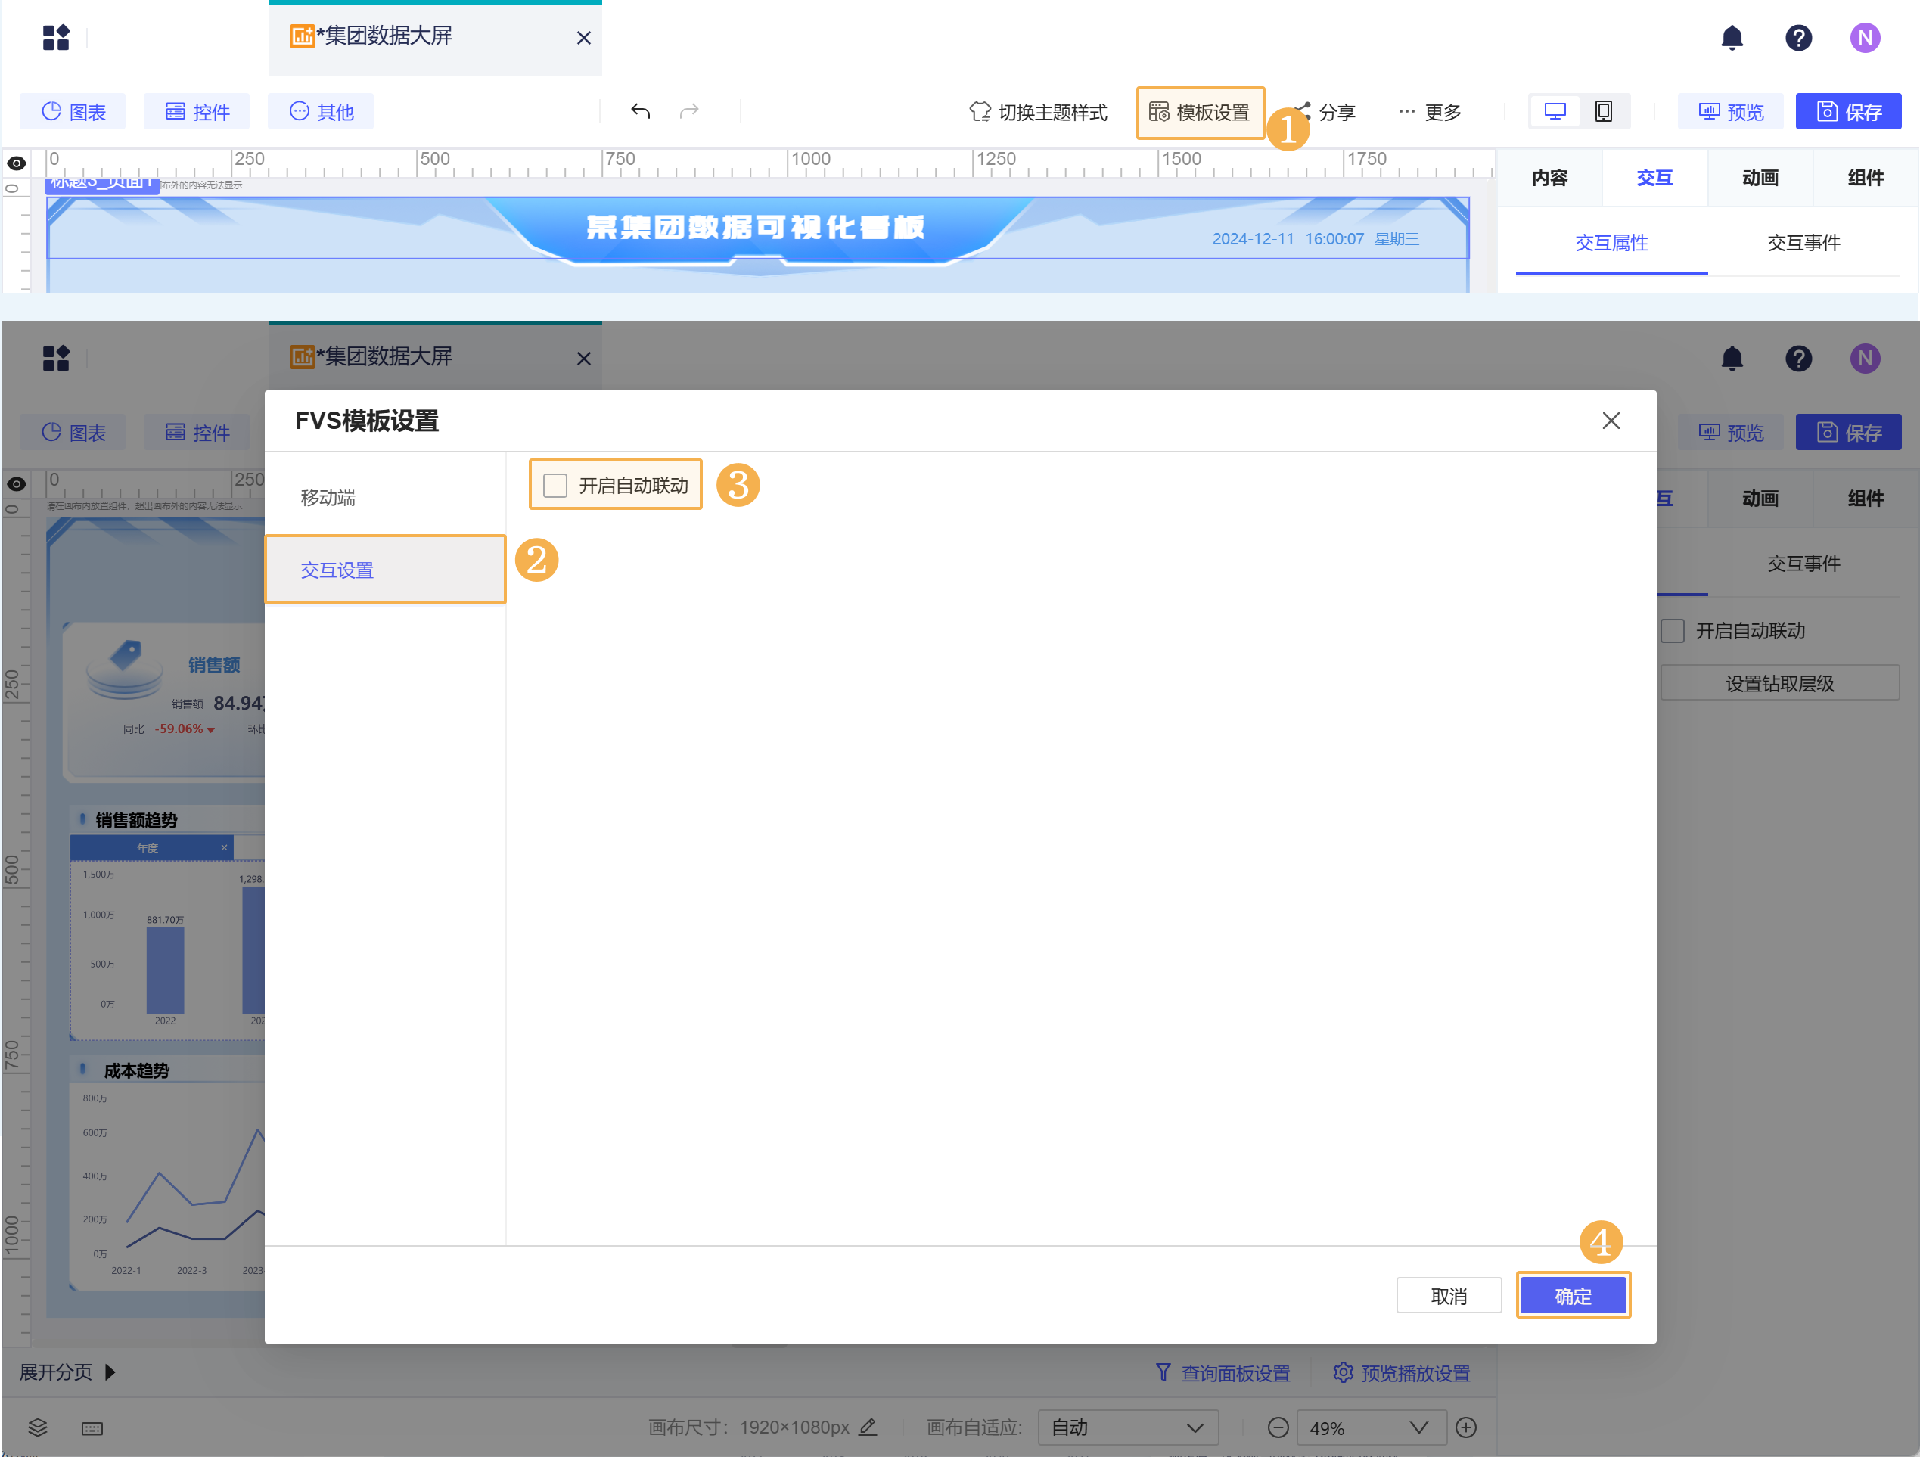Click the dimmed apps grid icon behind dialog
Image resolution: width=1920 pixels, height=1457 pixels.
(57, 359)
